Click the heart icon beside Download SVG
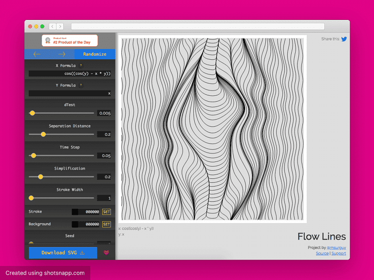 107,253
